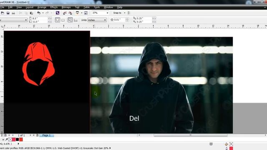Go to the next page arrow
Viewport: 267px width, 150px height.
[30, 135]
